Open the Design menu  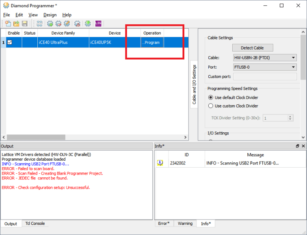point(50,15)
